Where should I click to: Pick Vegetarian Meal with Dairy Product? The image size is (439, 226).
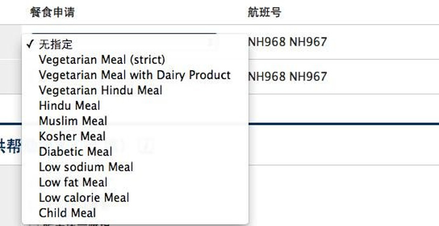(135, 75)
